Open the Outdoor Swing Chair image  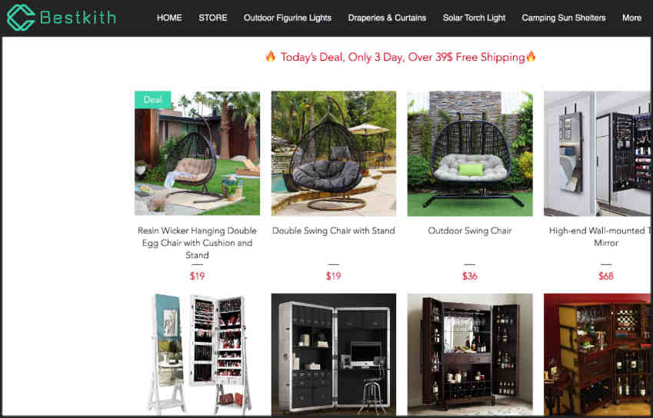pos(470,154)
